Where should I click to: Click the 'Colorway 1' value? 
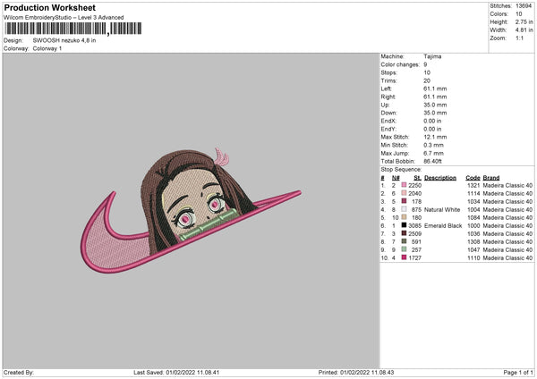pyautogui.click(x=47, y=48)
